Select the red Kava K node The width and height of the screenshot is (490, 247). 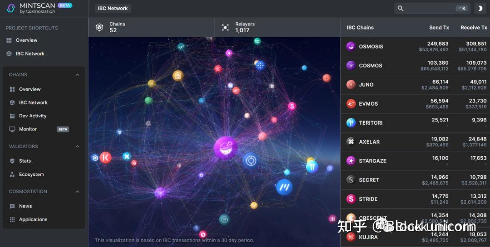[105, 158]
